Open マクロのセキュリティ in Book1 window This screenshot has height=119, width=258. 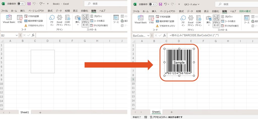coord(34,25)
